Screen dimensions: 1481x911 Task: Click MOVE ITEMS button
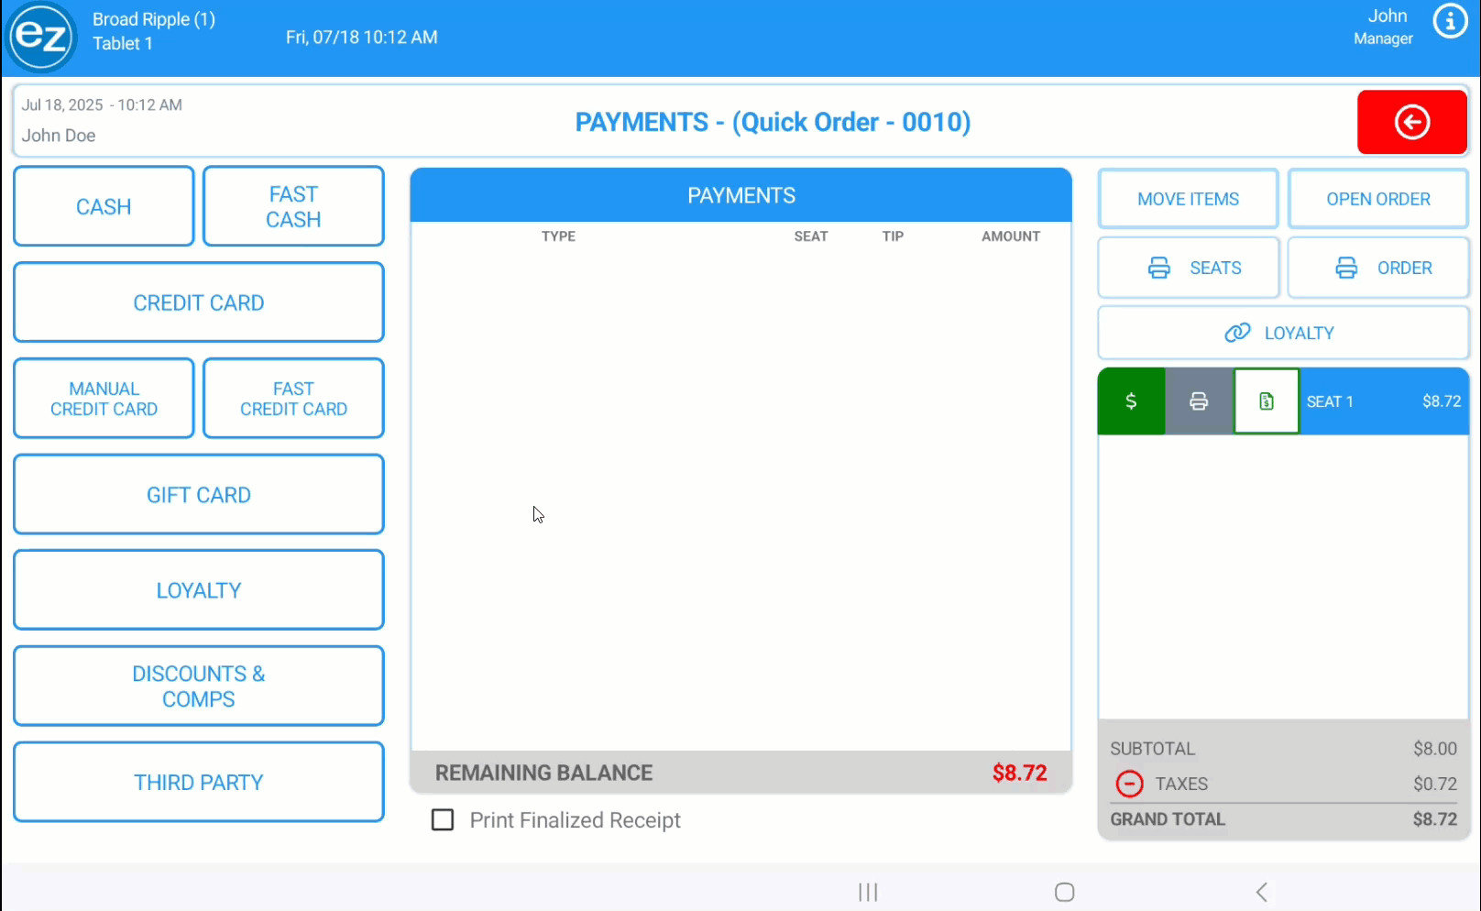pos(1188,199)
